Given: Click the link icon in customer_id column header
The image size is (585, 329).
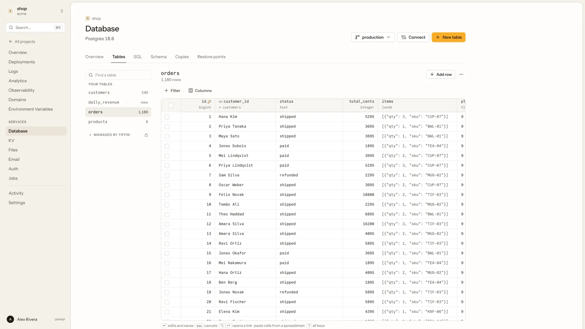Looking at the screenshot, I should [x=220, y=102].
